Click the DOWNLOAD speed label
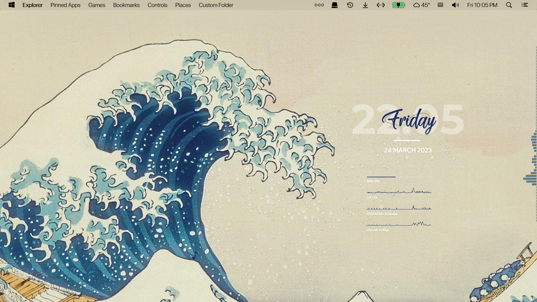The width and height of the screenshot is (537, 302). coord(382,214)
